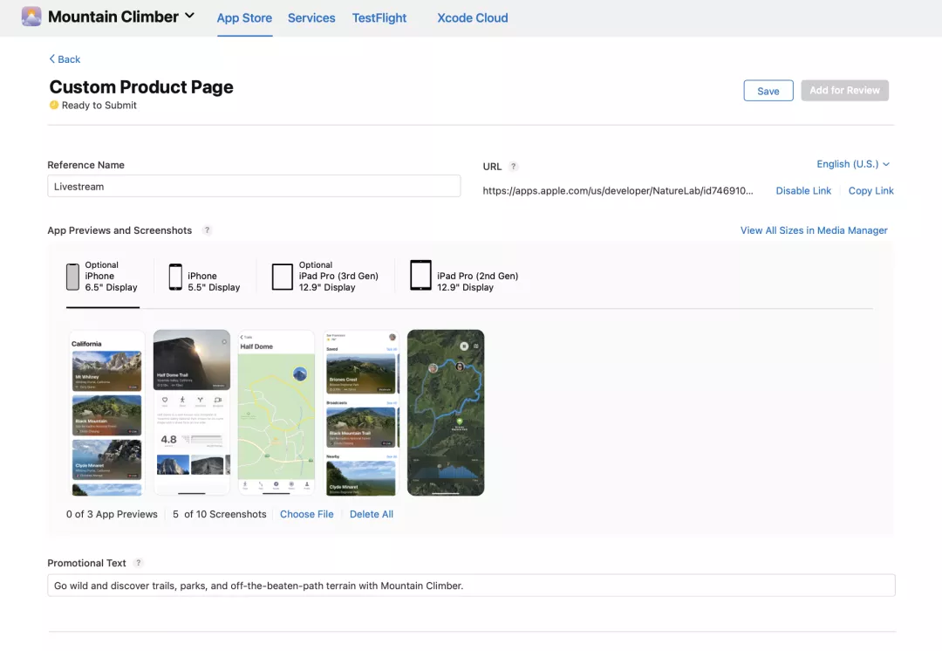Screen dimensions: 942x651
Task: Open the Xcode Cloud tab
Action: [x=472, y=18]
